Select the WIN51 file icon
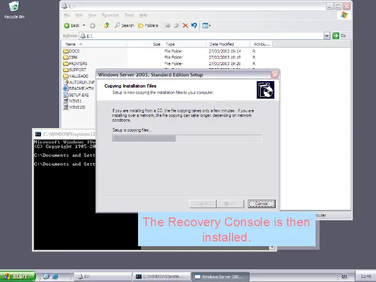The width and height of the screenshot is (376, 282). click(66, 101)
